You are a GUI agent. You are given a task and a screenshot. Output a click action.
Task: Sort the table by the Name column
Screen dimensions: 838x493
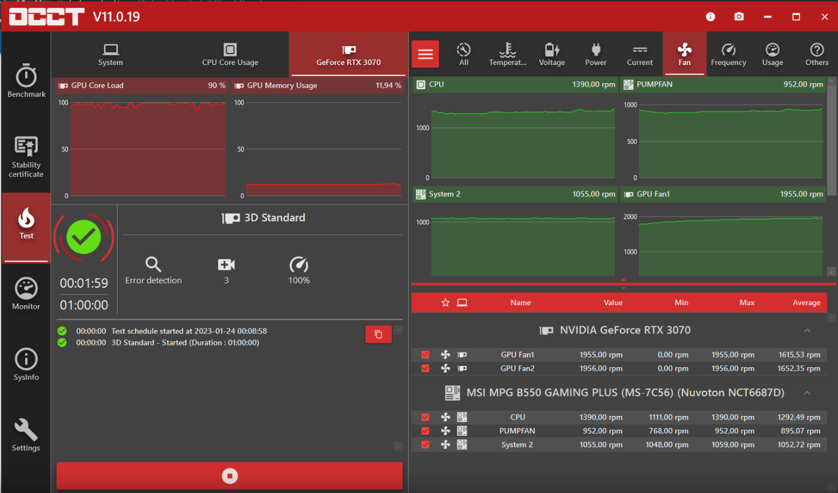[520, 303]
